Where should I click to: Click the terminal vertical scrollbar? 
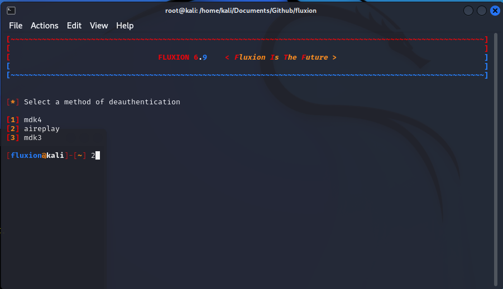point(496,160)
